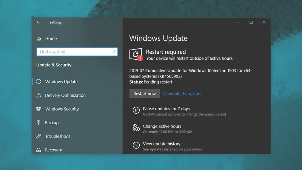Open Home settings page
302x170 pixels.
pyautogui.click(x=51, y=39)
